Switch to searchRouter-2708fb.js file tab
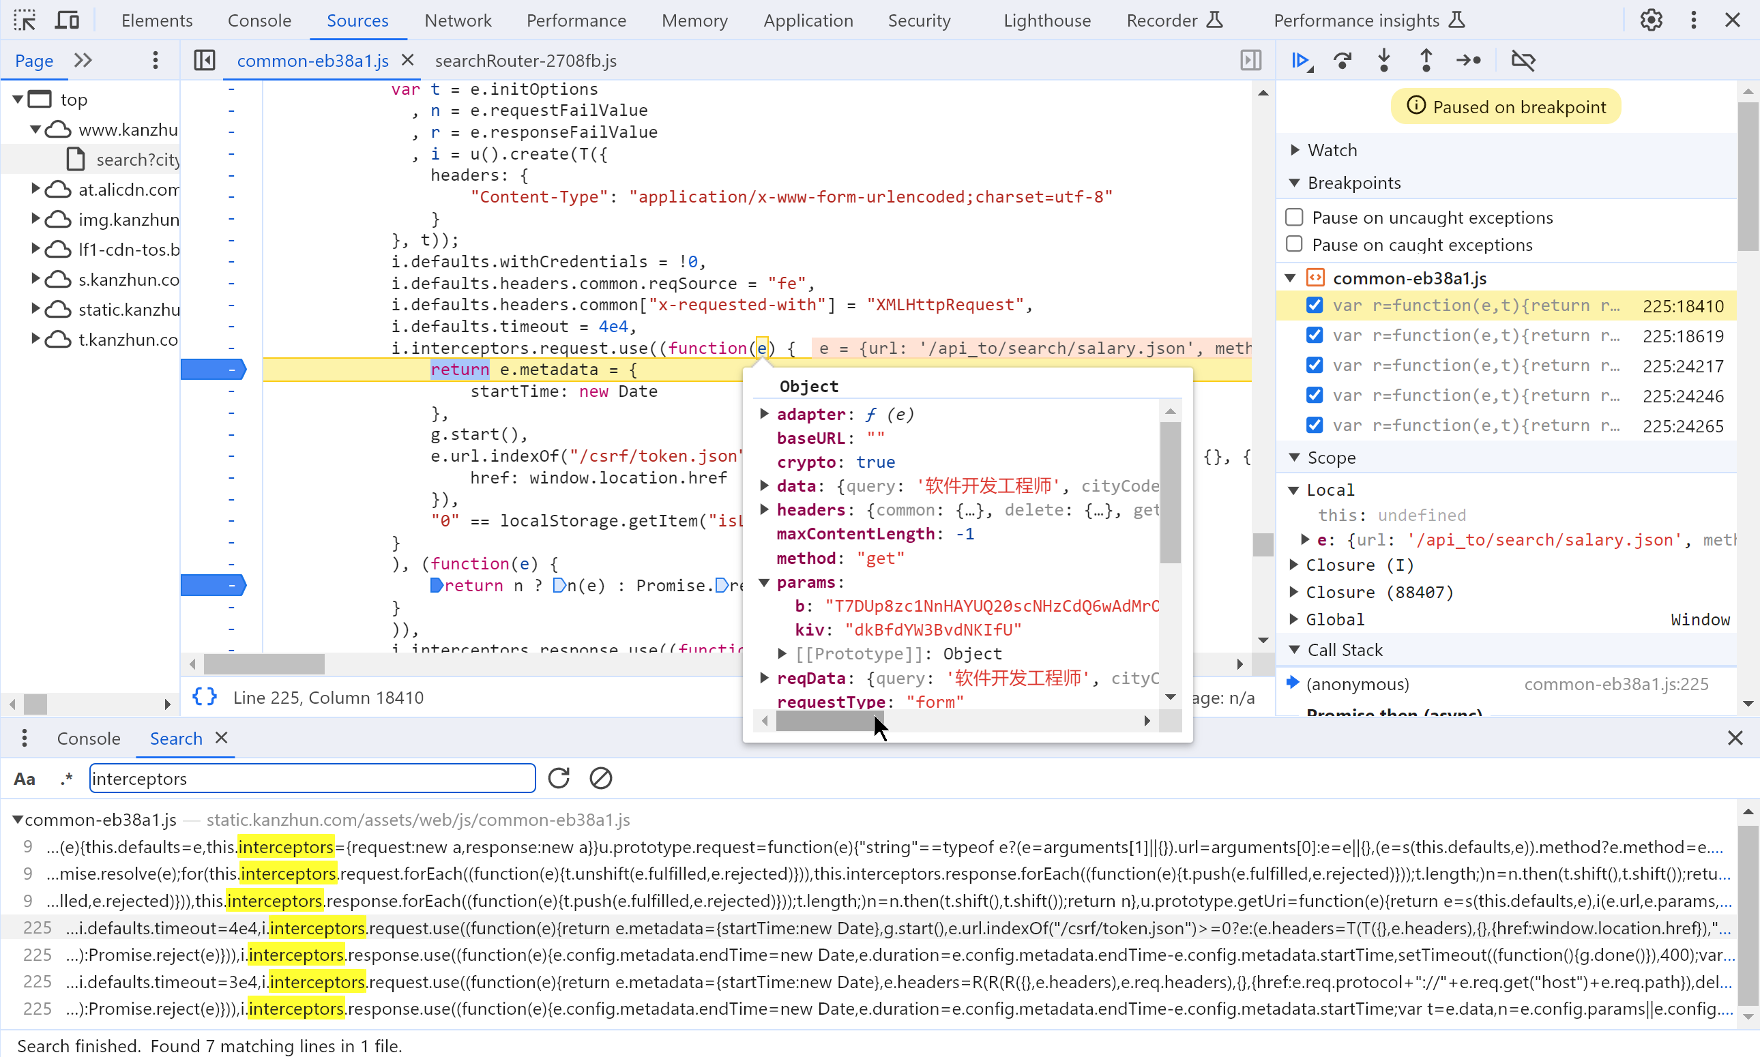This screenshot has height=1057, width=1760. point(526,61)
